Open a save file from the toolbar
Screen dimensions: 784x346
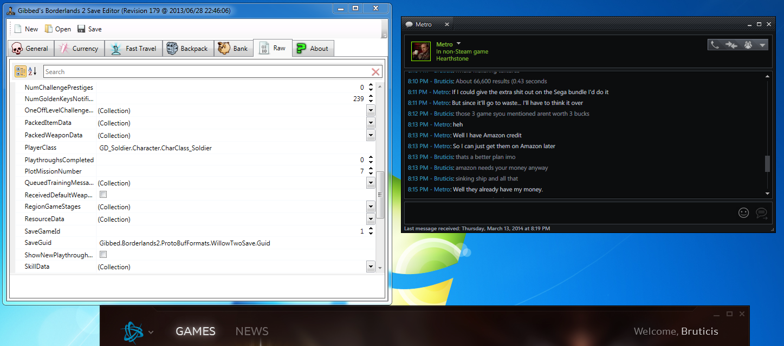[x=58, y=29]
